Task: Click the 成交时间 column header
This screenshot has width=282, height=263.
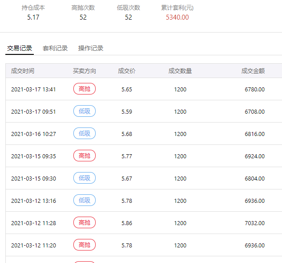Action: (23, 71)
